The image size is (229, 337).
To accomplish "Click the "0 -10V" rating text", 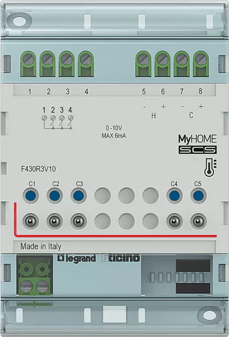I will coord(114,128).
